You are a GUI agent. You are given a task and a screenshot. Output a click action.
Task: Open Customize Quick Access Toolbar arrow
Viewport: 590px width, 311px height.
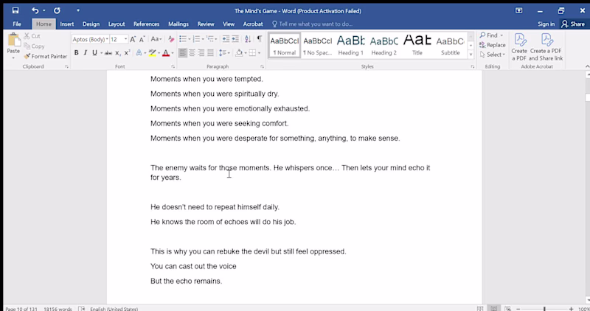[78, 10]
